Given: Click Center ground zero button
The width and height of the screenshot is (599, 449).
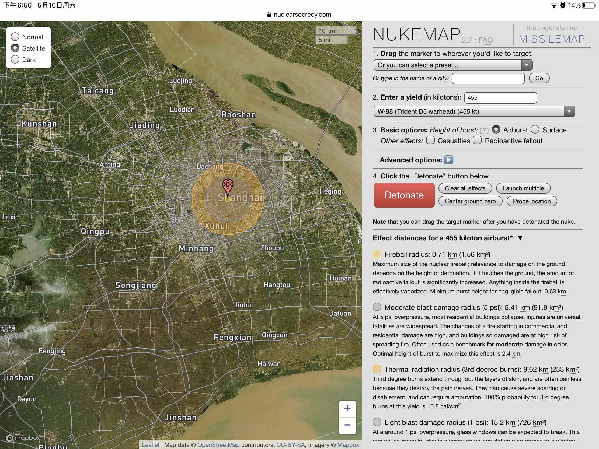Looking at the screenshot, I should 470,201.
